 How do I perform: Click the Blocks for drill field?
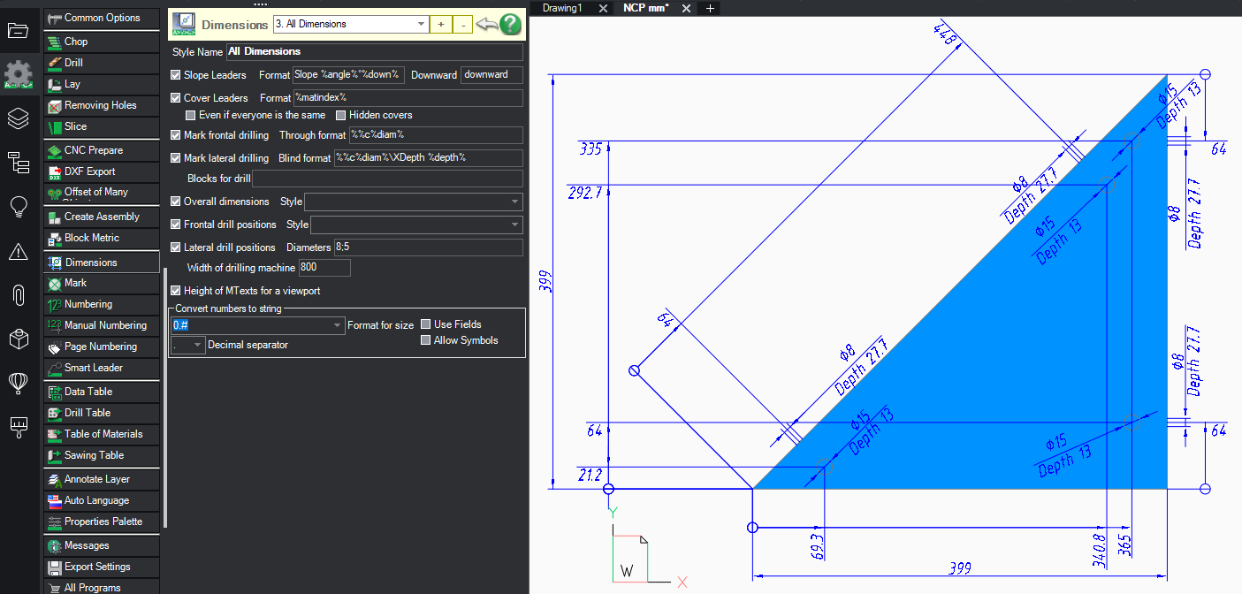pyautogui.click(x=388, y=179)
